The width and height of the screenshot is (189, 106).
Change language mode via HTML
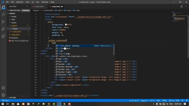164,100
